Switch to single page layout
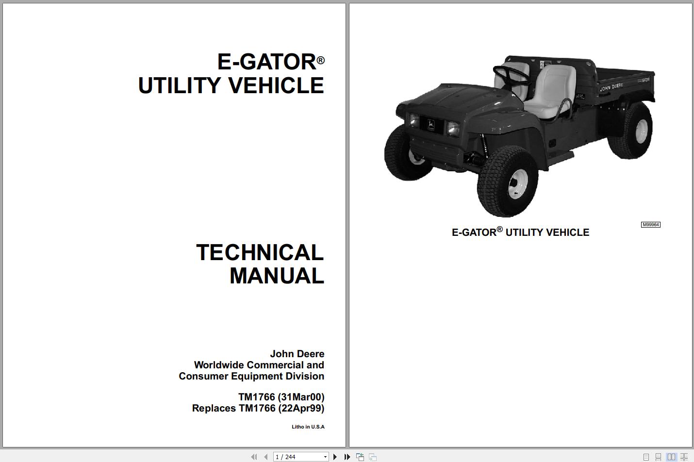The height and width of the screenshot is (462, 694). point(646,457)
